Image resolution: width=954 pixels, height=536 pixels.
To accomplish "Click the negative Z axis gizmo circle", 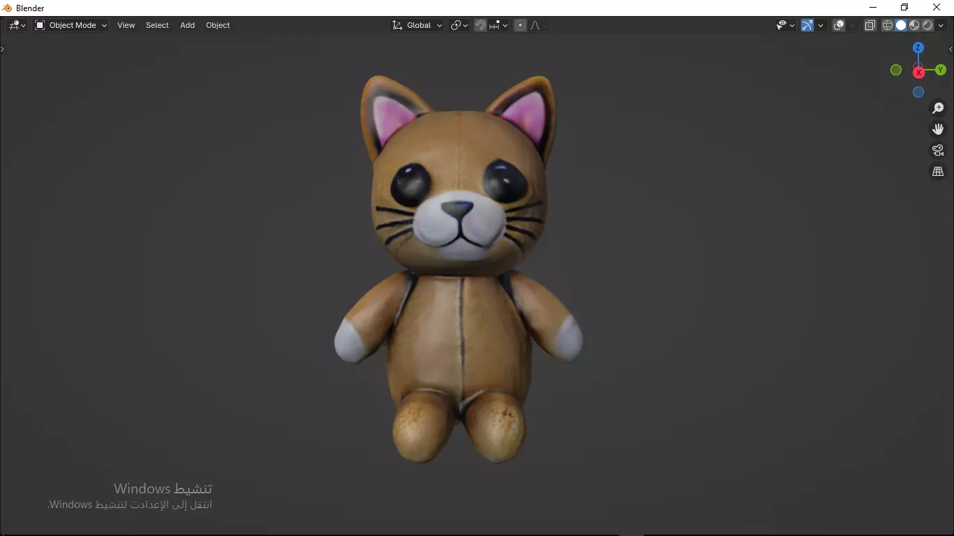I will click(x=918, y=92).
